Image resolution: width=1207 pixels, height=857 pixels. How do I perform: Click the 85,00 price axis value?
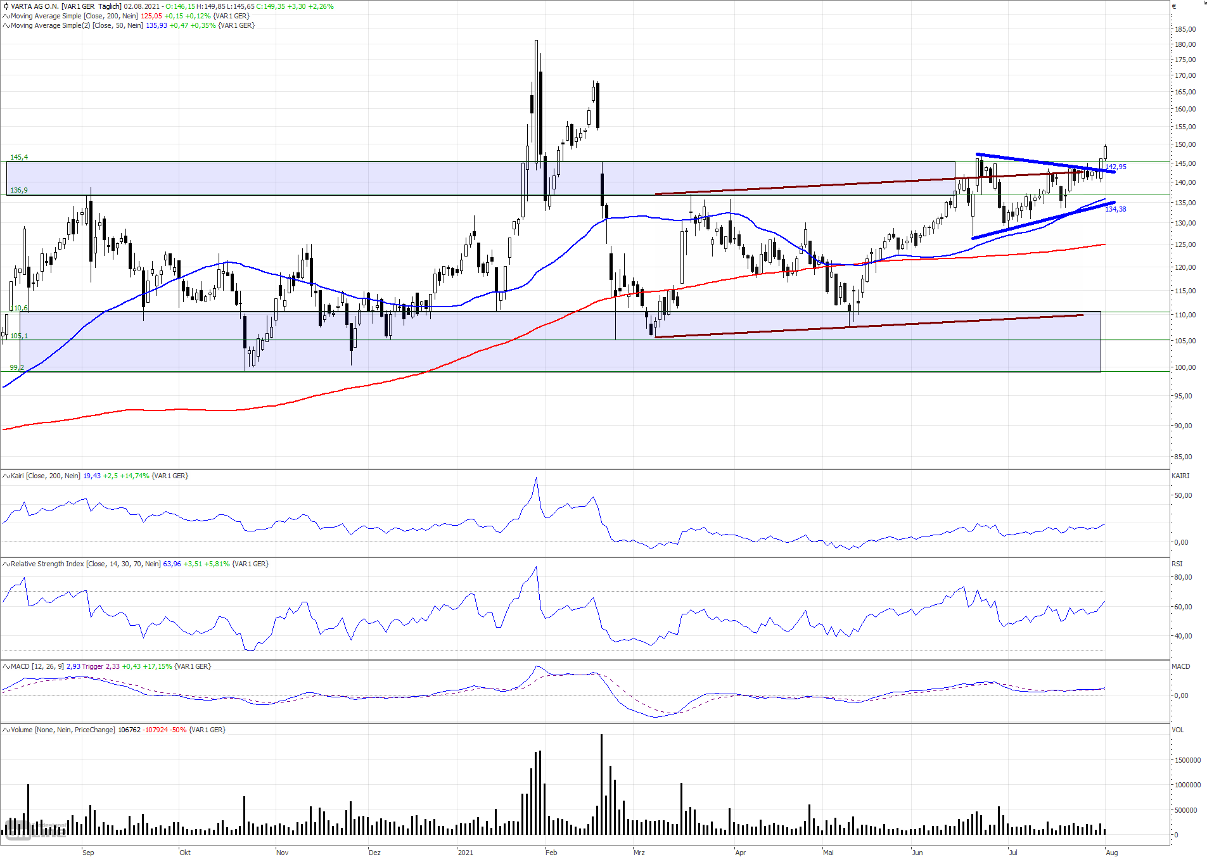click(1184, 457)
